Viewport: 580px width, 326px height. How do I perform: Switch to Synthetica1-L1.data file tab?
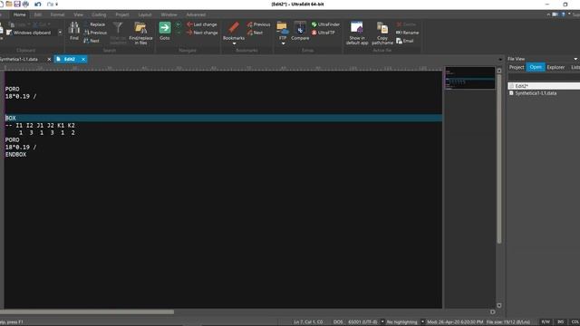click(x=19, y=59)
